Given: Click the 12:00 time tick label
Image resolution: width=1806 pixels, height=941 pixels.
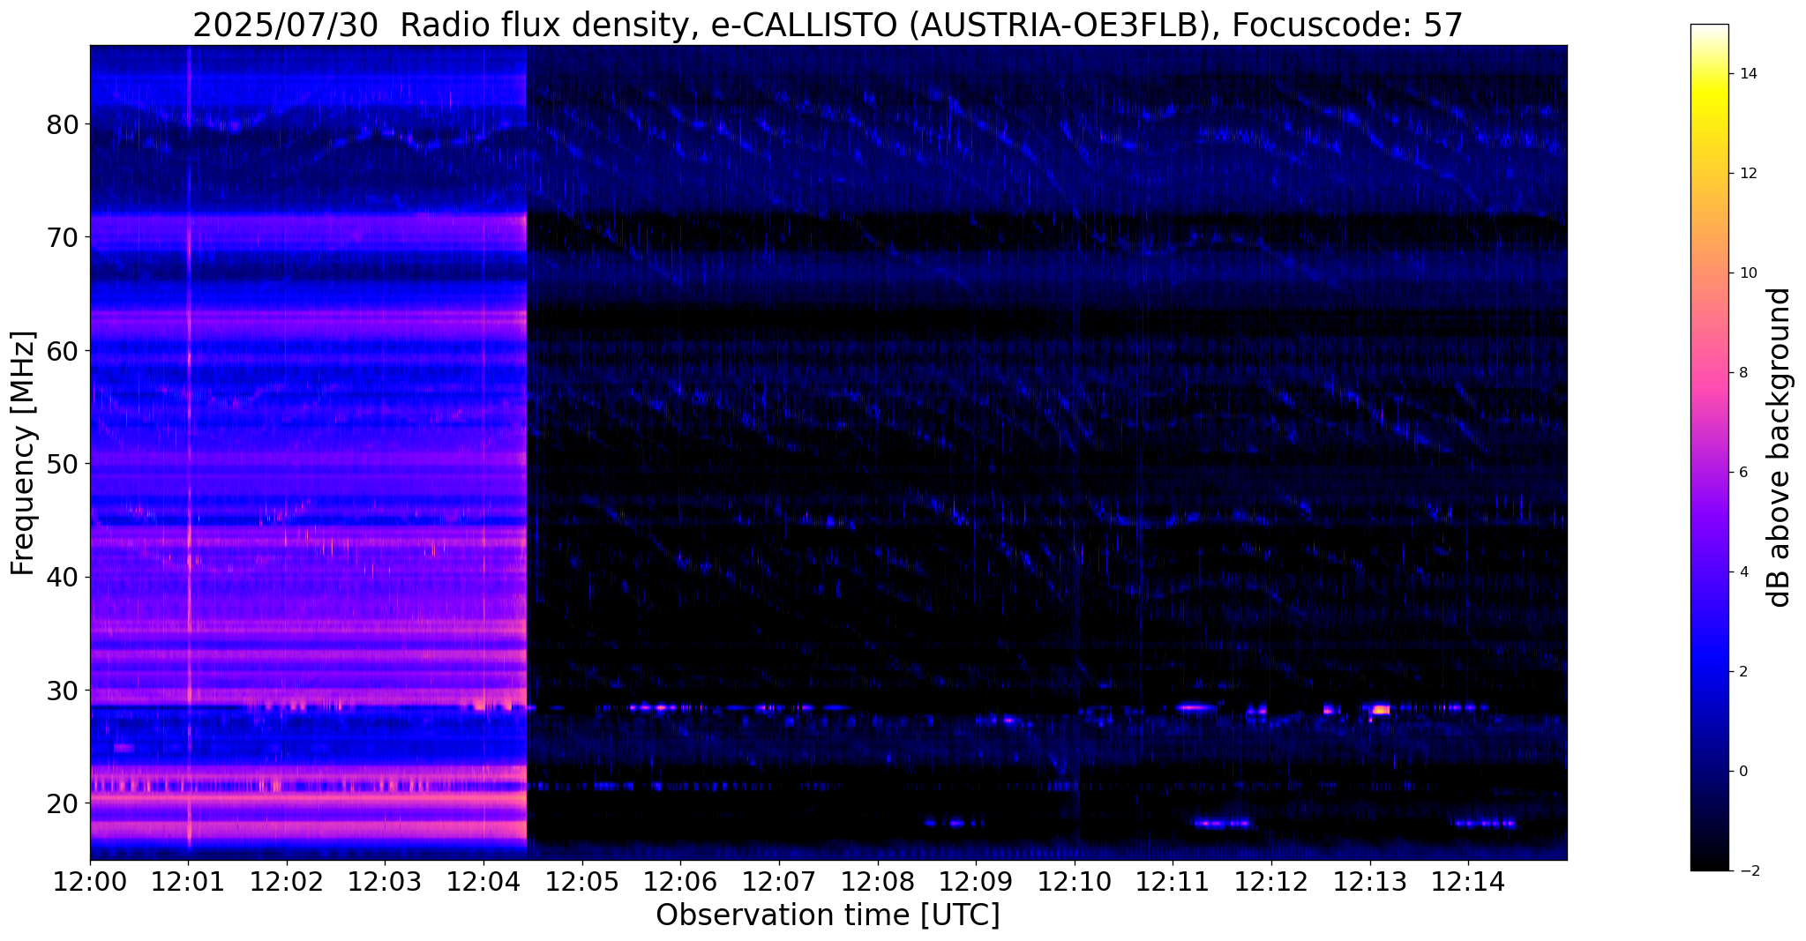Looking at the screenshot, I should (90, 882).
